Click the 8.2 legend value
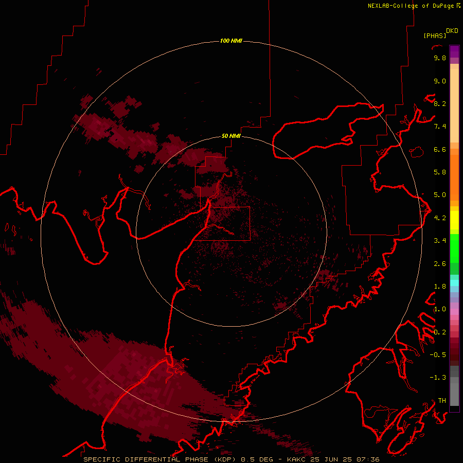This screenshot has width=463, height=463. click(x=440, y=103)
